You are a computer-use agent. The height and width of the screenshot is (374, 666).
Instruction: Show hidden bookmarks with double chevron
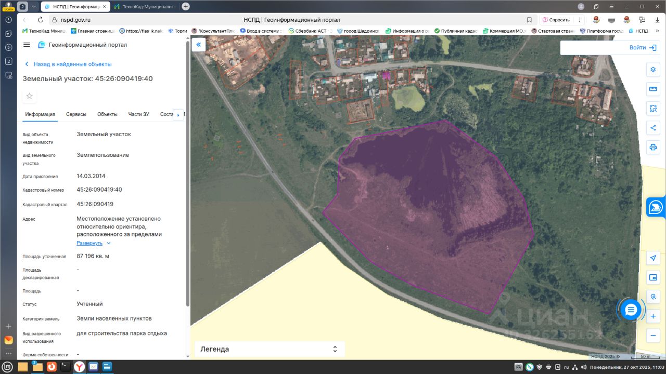pyautogui.click(x=657, y=31)
